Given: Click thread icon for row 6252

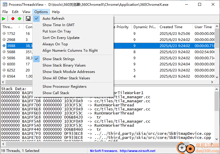Looking at the screenshot, I should [4, 70].
